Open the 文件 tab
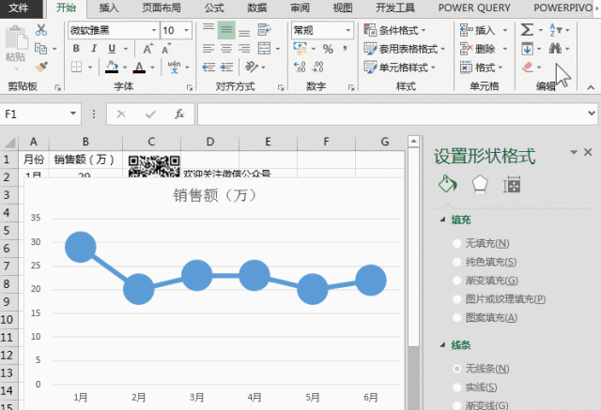The width and height of the screenshot is (601, 410). pyautogui.click(x=19, y=8)
